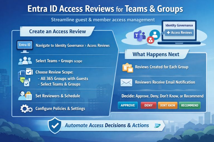214x142 pixels.
Task: Click '- All 365 Groups with Guests' line
Action: point(63,78)
